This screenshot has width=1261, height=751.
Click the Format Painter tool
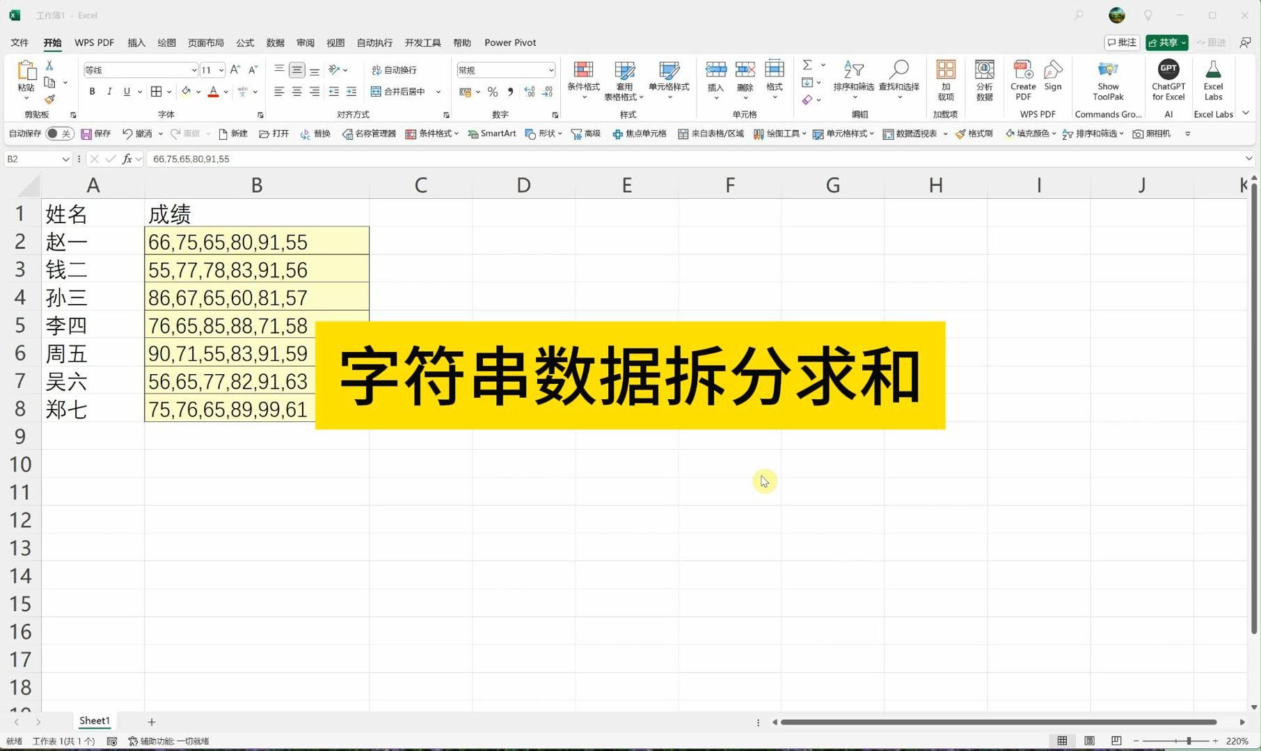49,99
